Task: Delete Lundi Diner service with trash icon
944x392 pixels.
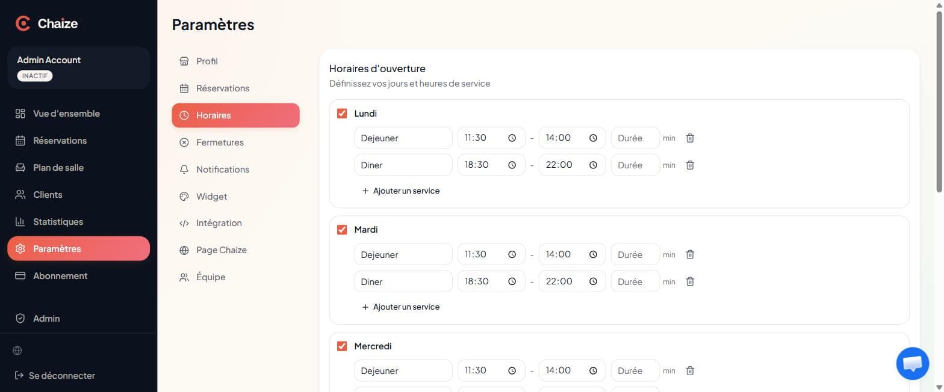Action: (x=690, y=165)
